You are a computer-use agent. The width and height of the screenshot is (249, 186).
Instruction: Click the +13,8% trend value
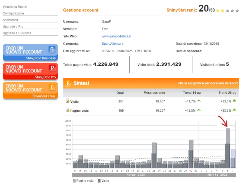(190, 111)
